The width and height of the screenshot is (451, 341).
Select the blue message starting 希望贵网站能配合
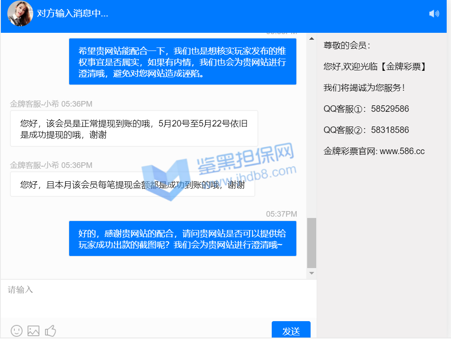[182, 62]
